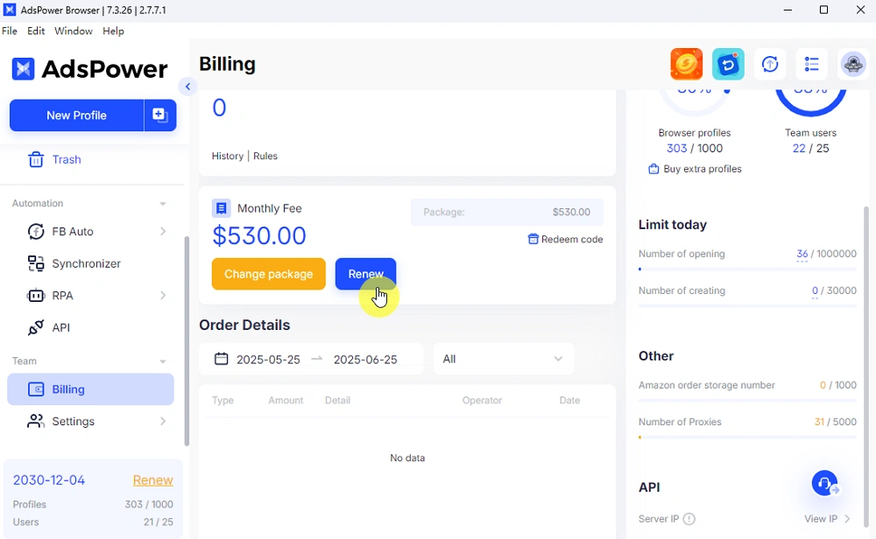Click the orange Renew link in sidebar

tap(152, 480)
